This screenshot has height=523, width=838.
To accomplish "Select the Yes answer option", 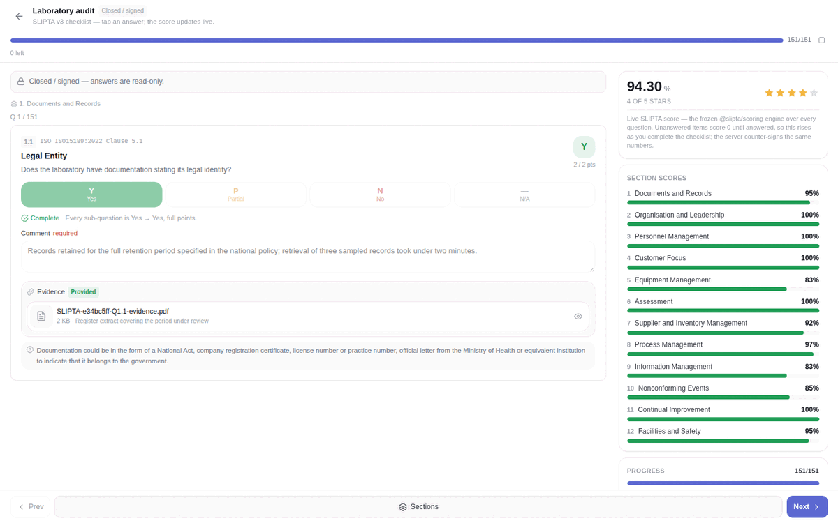I will pos(91,195).
